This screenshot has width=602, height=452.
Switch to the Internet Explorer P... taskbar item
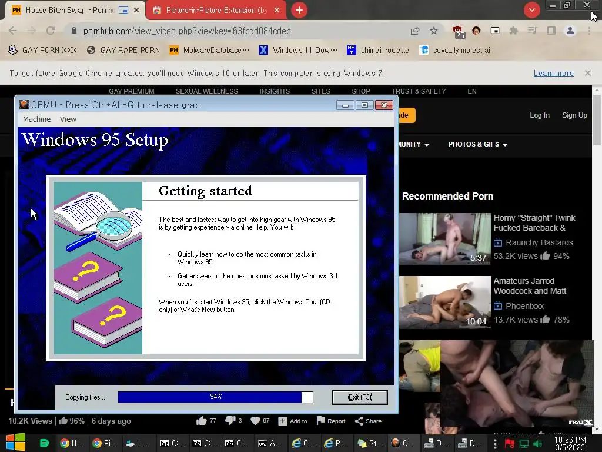[335, 444]
